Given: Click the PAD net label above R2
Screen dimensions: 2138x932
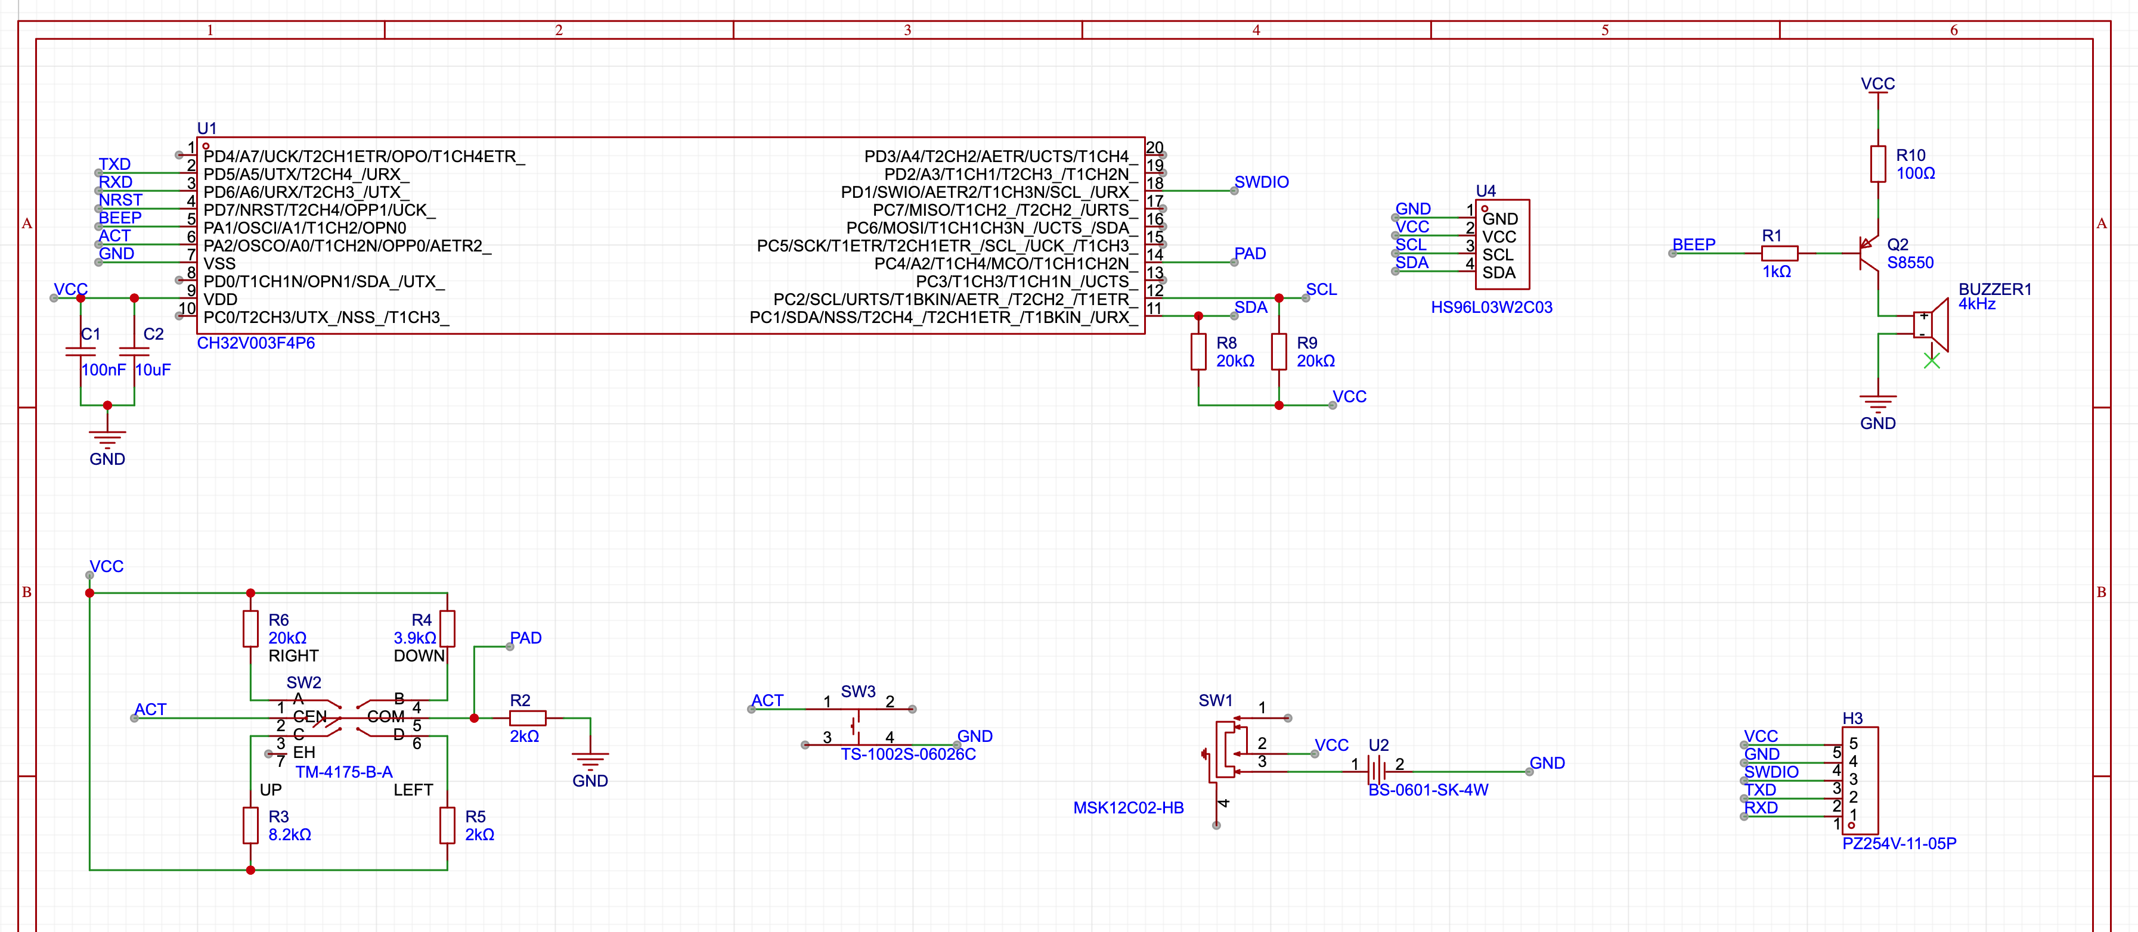Looking at the screenshot, I should 525,638.
